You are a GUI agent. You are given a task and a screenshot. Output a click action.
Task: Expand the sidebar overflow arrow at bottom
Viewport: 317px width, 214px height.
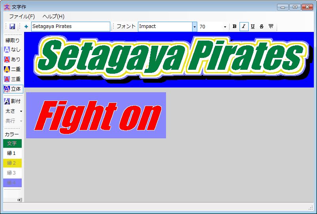(19, 200)
